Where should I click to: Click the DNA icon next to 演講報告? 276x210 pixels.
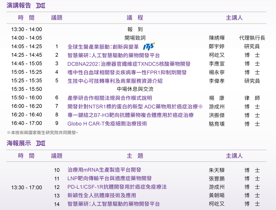[41, 5]
